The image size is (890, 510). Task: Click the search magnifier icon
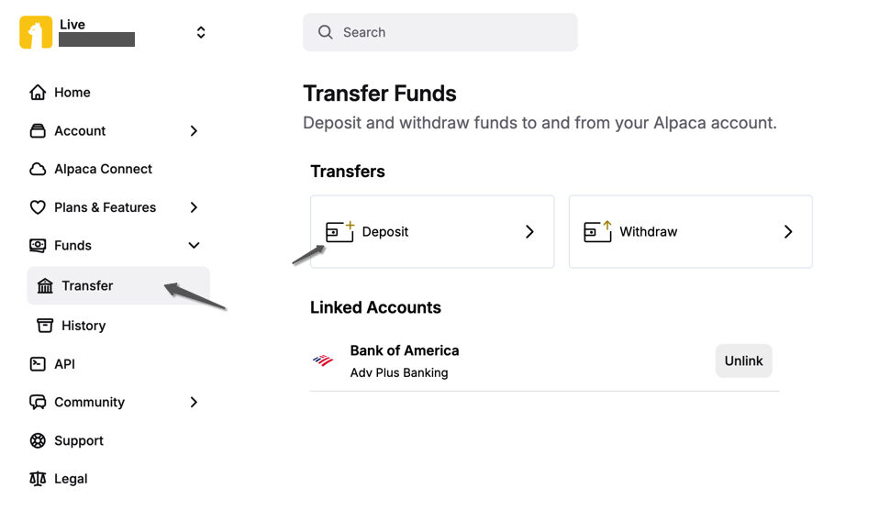click(325, 32)
